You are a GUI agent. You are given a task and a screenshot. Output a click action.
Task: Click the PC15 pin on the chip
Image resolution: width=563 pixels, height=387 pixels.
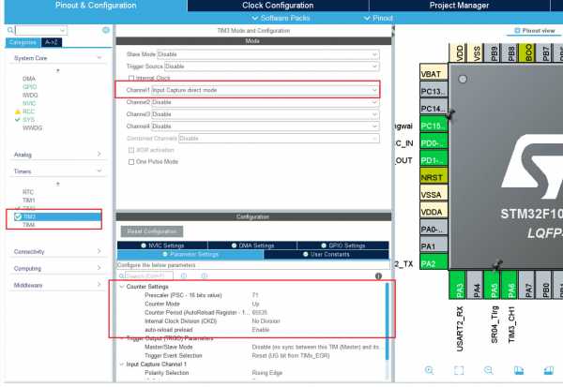[x=434, y=126]
